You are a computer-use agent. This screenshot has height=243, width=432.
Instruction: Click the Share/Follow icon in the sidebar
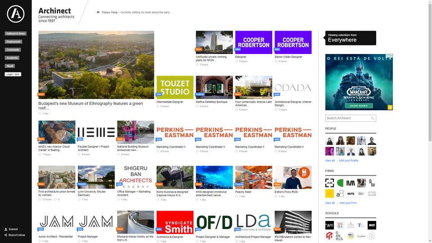[x=6, y=235]
